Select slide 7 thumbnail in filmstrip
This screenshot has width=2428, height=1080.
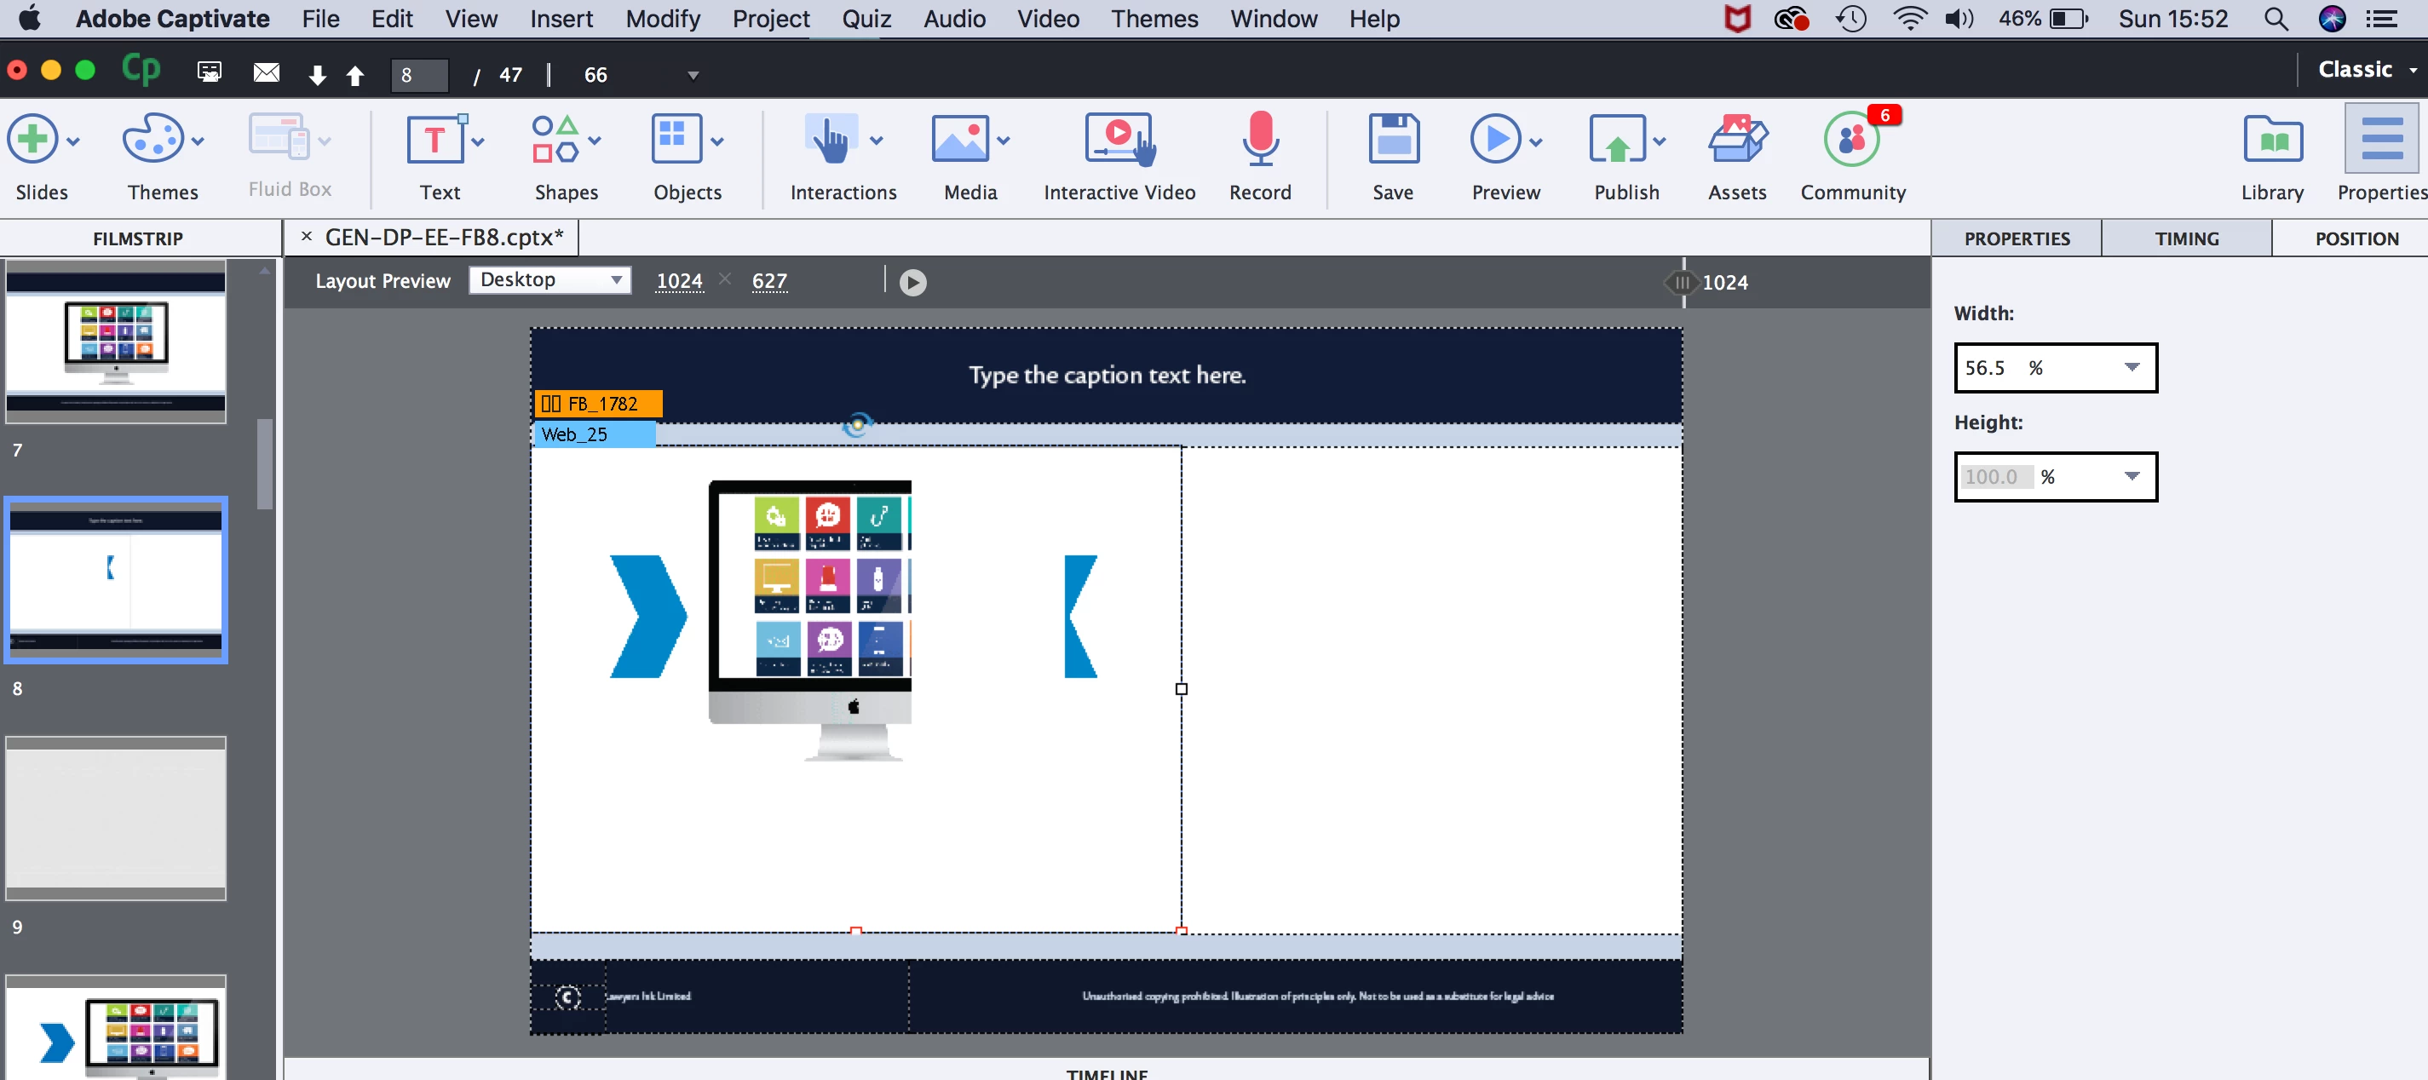116,342
